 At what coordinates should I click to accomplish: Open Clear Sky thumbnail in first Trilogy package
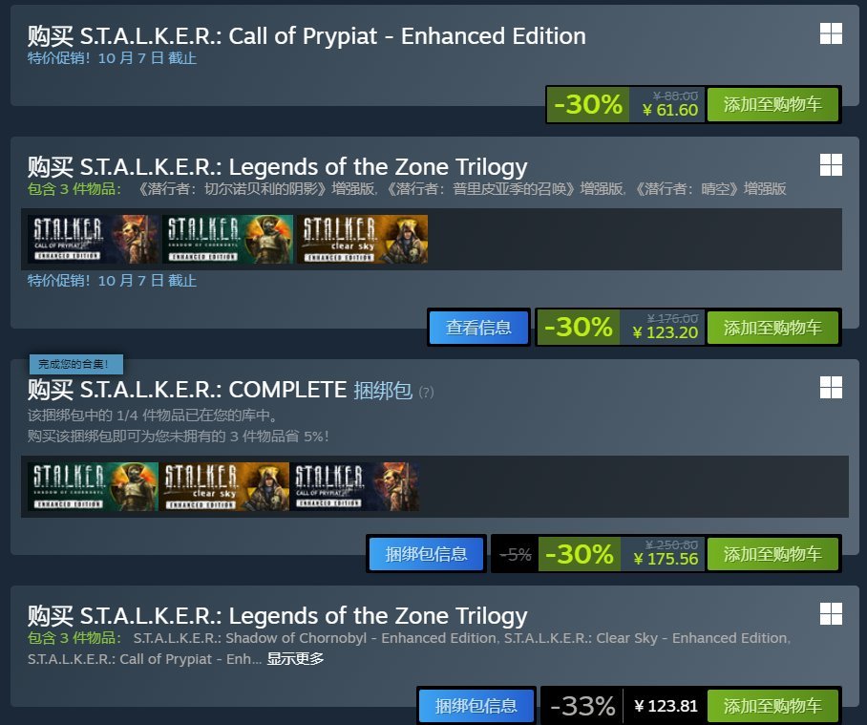tap(361, 240)
